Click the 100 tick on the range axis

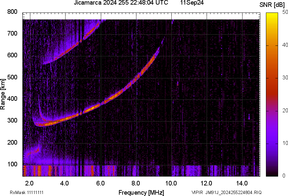click(12, 164)
